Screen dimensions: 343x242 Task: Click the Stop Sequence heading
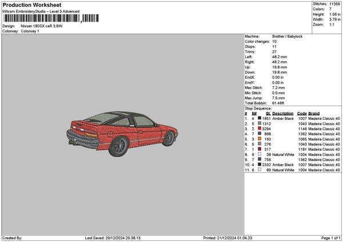tap(258, 107)
